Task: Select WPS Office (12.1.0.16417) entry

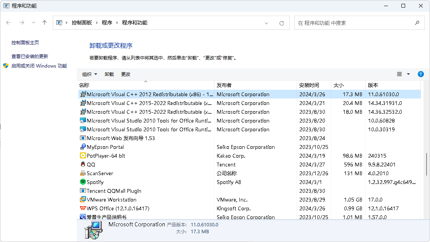Action: click(x=250, y=208)
